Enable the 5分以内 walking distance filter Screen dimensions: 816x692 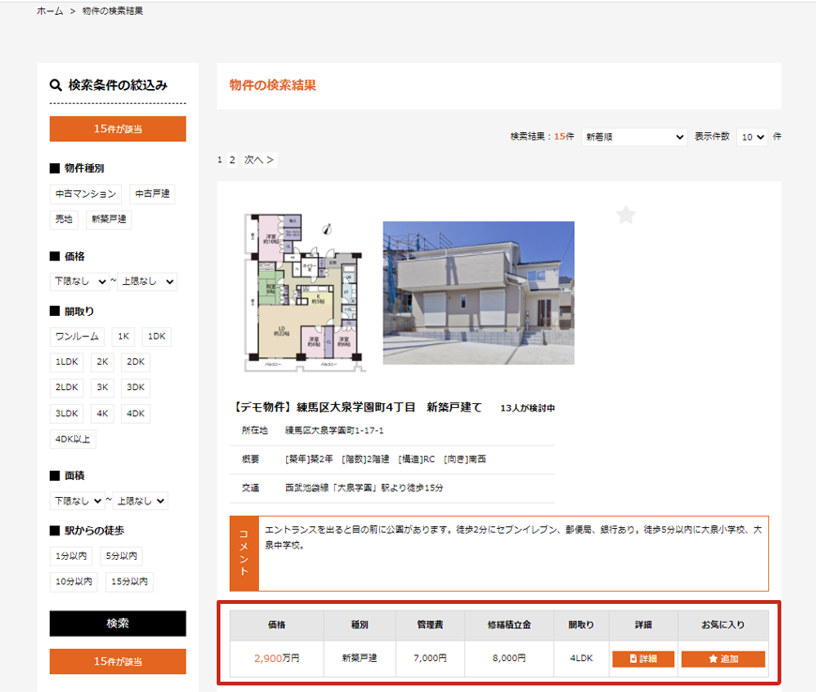coord(122,556)
